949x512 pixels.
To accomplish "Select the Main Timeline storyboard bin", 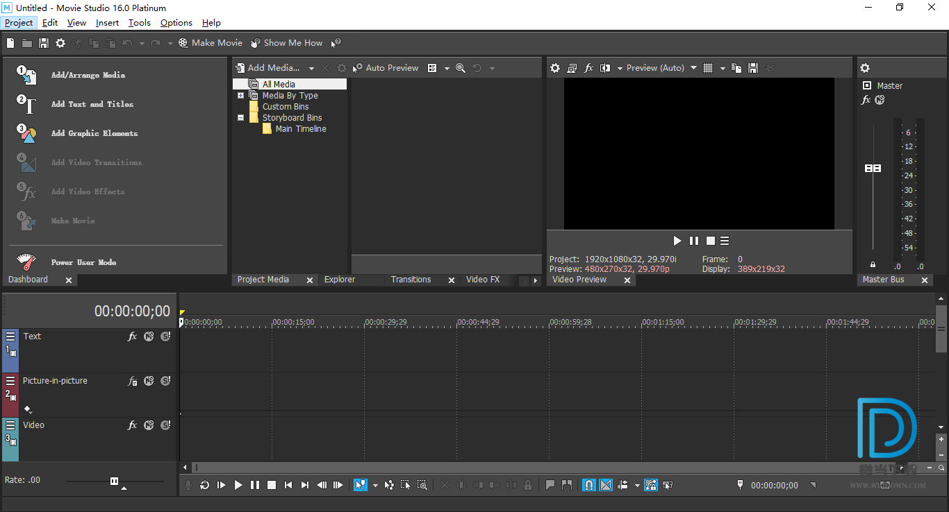I will [x=300, y=129].
